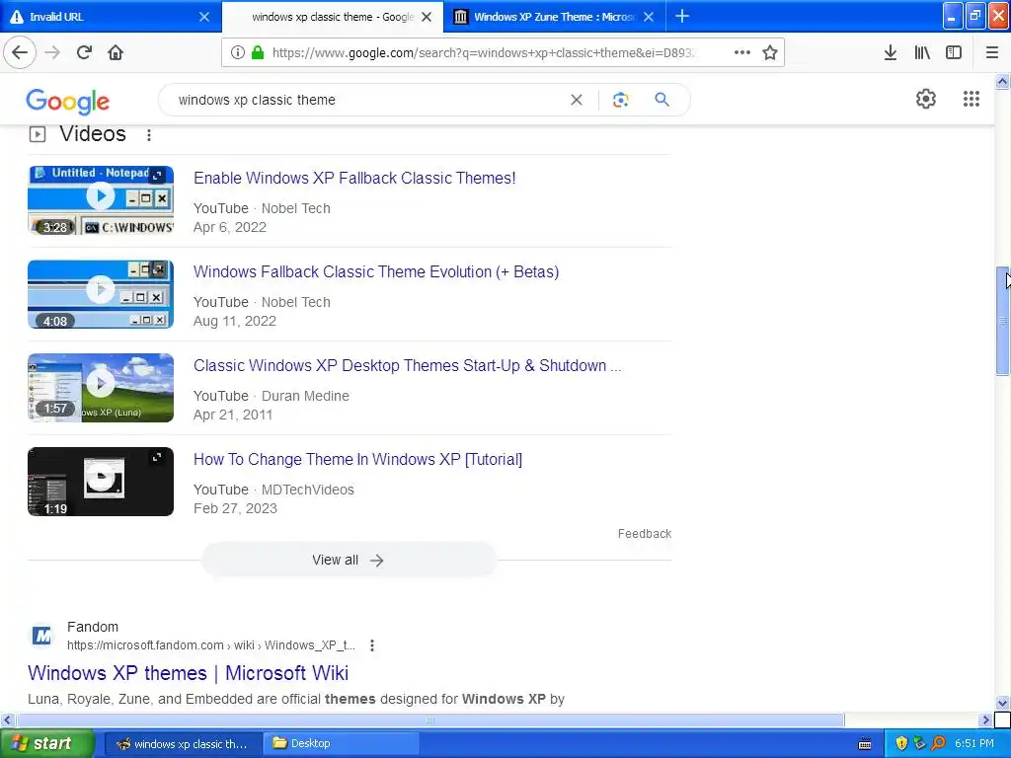
Task: Open Enable Windows XP Fallback Classic Themes video
Action: tap(354, 178)
